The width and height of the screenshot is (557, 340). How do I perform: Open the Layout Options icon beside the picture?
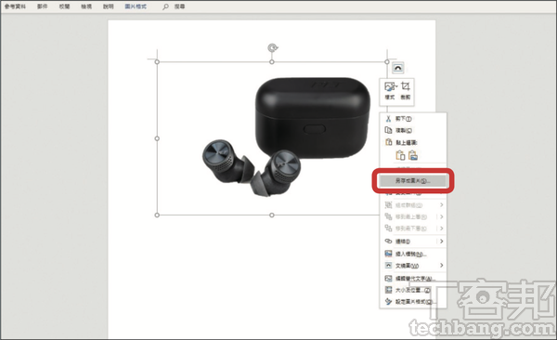tap(397, 68)
